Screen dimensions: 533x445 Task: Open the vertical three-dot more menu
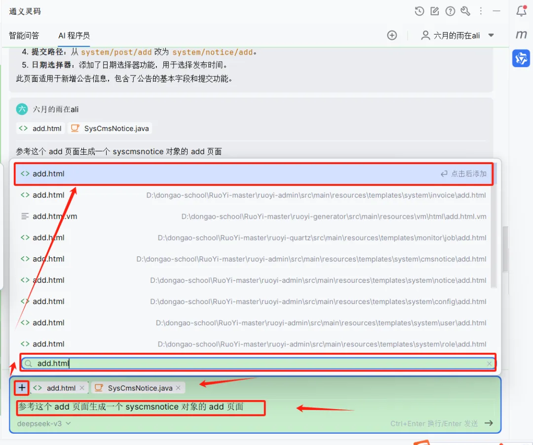pos(481,11)
